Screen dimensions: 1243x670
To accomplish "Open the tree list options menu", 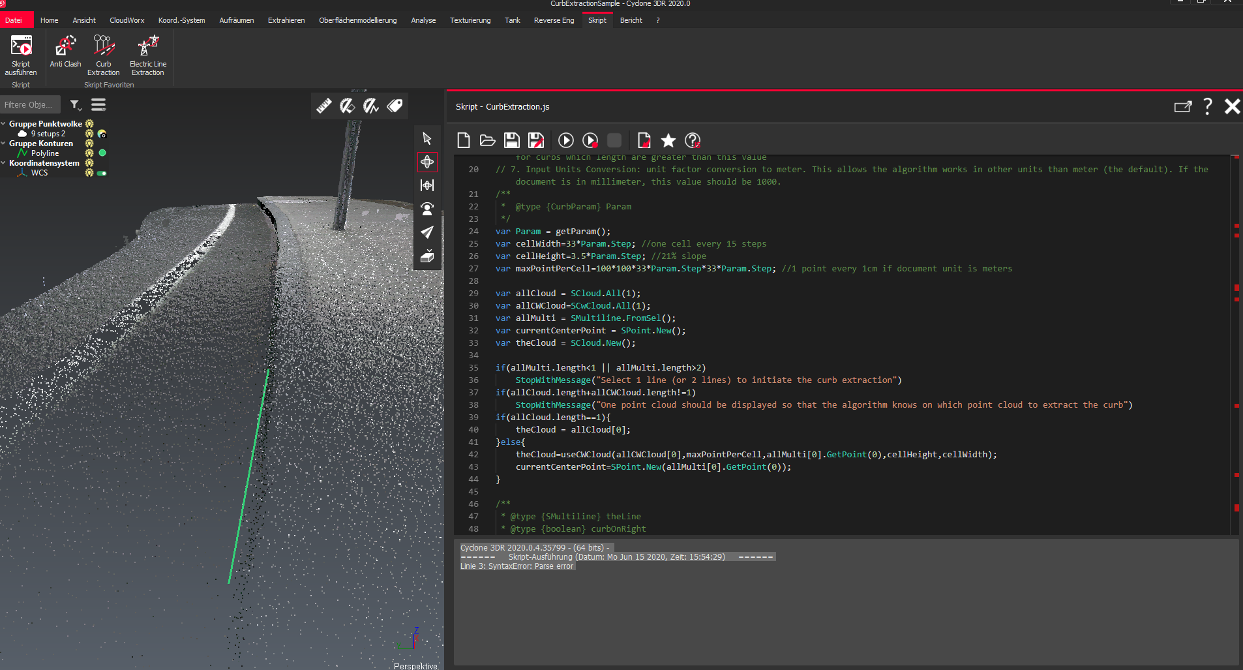I will (98, 105).
